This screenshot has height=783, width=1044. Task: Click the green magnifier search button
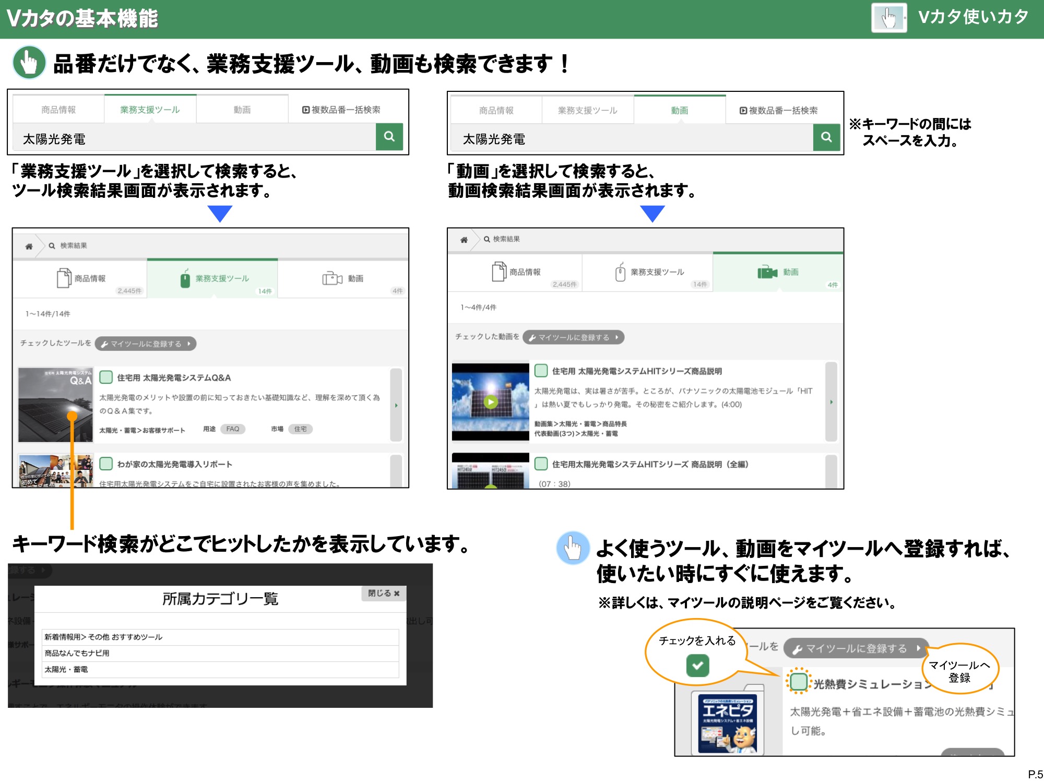[389, 137]
